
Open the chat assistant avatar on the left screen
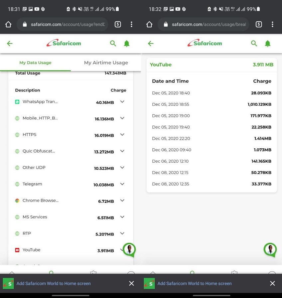[129, 249]
